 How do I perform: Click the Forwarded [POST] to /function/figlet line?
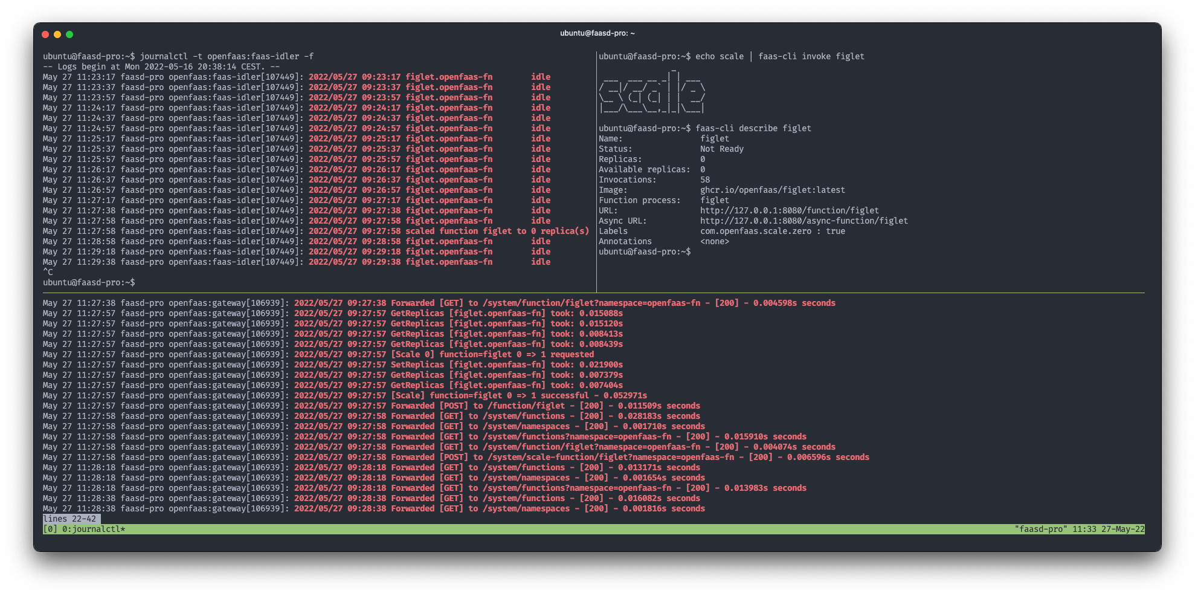[x=372, y=406]
